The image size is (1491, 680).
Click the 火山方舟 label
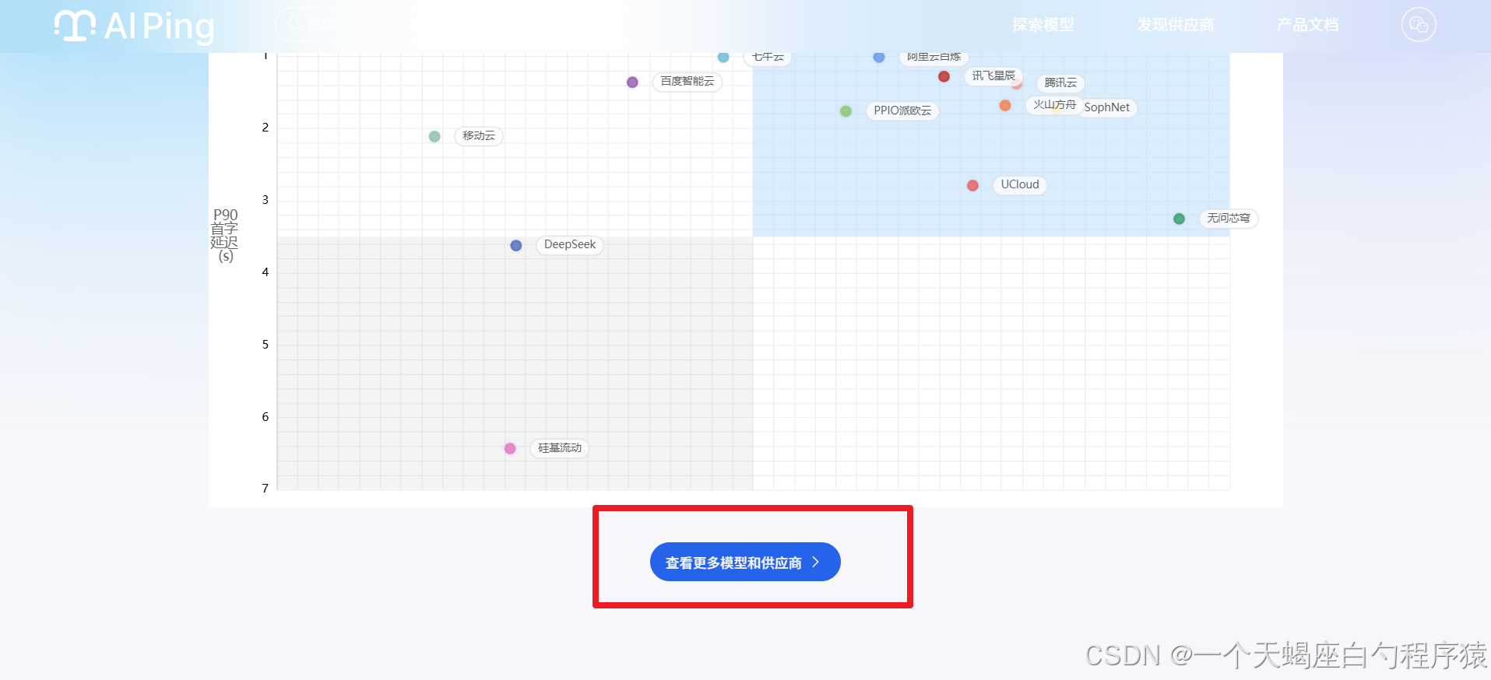(1054, 104)
